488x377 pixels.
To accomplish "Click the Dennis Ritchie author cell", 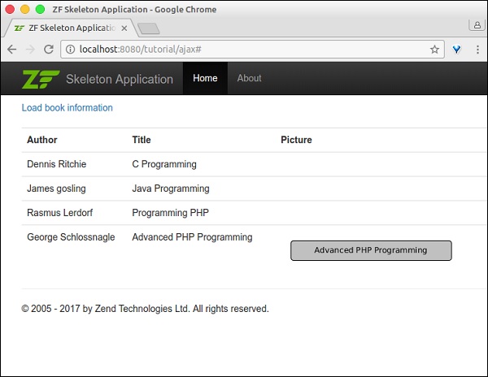I will (56, 164).
